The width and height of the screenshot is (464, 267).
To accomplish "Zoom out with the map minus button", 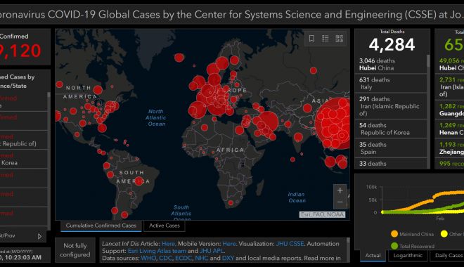I will coord(340,202).
